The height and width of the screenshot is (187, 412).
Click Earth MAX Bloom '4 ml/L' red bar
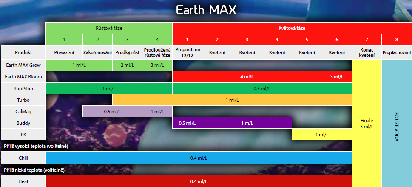tap(247, 77)
